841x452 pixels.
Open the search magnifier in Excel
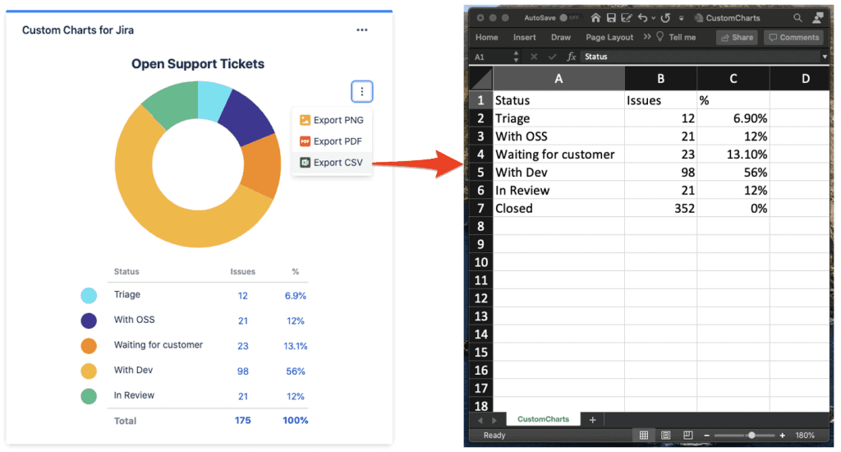click(x=798, y=17)
